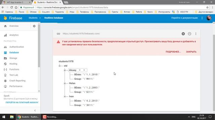The image size is (215, 120).
Task: Close the MIT App Inventor 2 tab
Action: 30,2
